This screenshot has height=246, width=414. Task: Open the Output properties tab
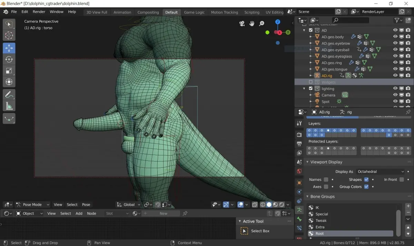299,144
